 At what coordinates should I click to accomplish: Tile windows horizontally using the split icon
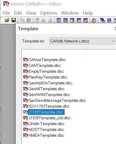tap(109, 20)
